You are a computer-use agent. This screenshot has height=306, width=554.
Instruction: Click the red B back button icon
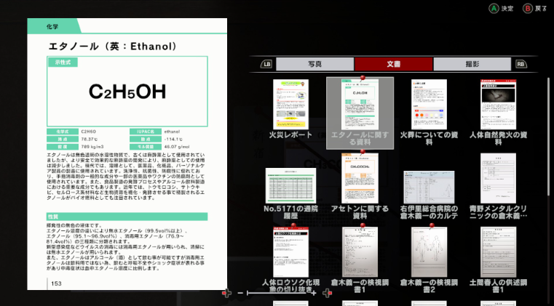(x=528, y=9)
